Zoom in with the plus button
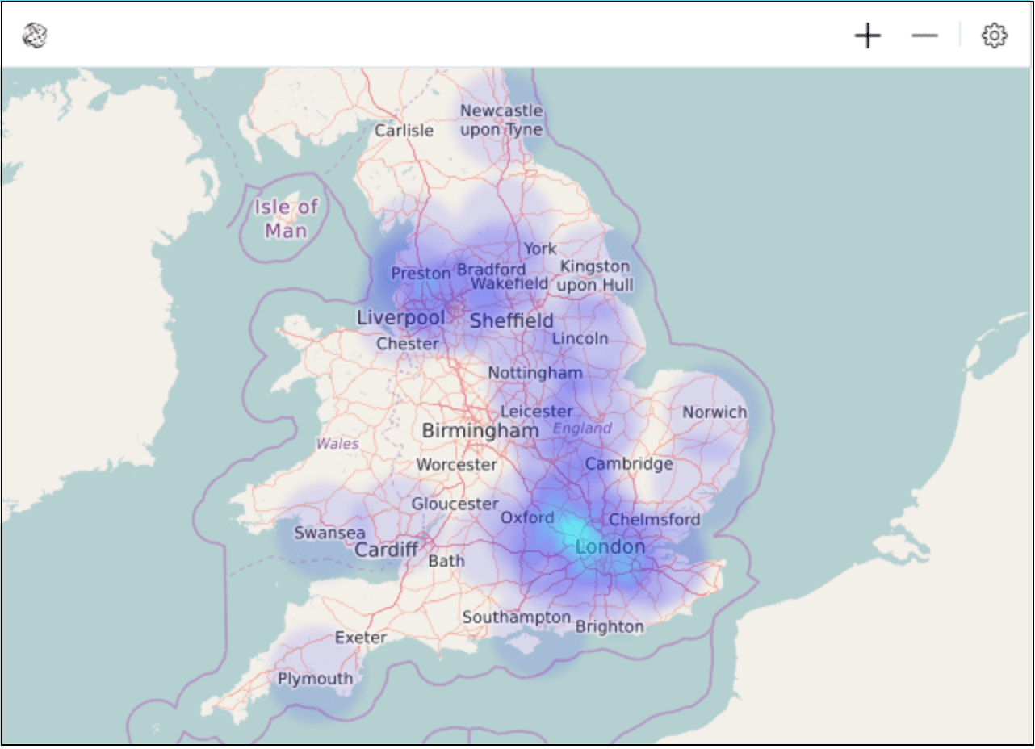The image size is (1035, 749). (x=868, y=36)
